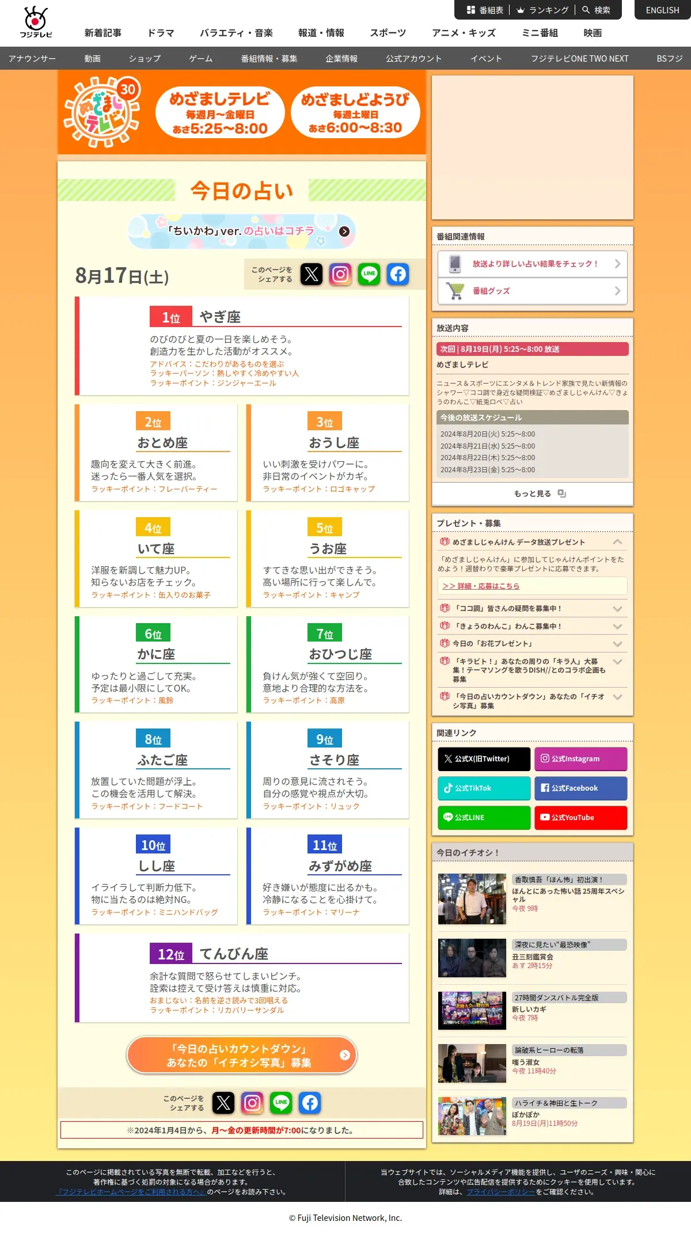Click chevron on 放送より詳しい占い結果 row
Screen dimensions: 691x1233
[x=617, y=264]
